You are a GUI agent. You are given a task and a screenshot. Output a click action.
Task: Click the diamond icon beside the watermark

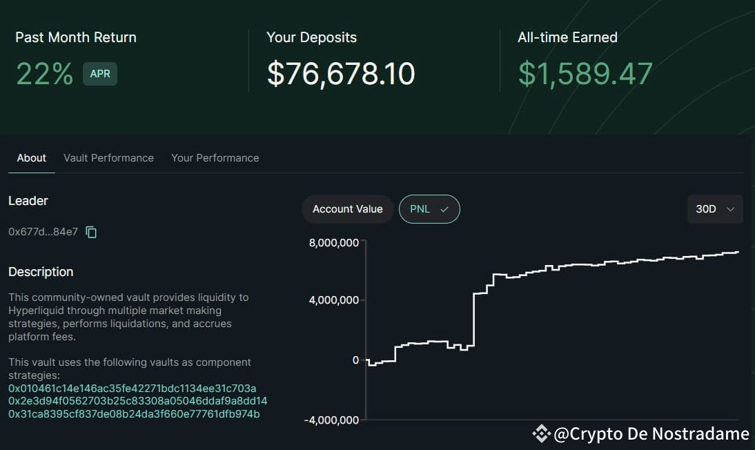541,433
